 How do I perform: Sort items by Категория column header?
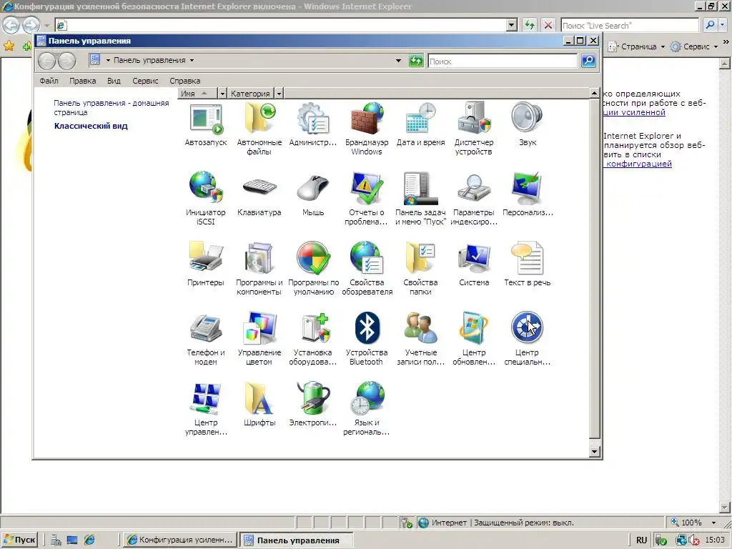click(x=251, y=94)
